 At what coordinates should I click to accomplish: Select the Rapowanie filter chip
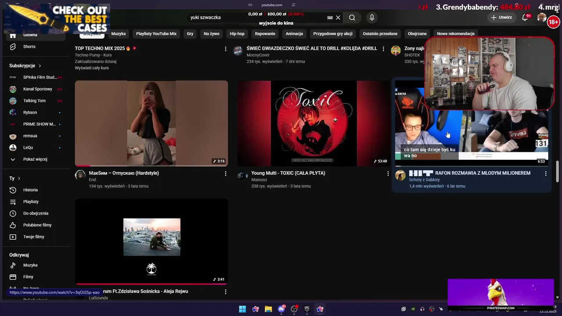point(265,34)
